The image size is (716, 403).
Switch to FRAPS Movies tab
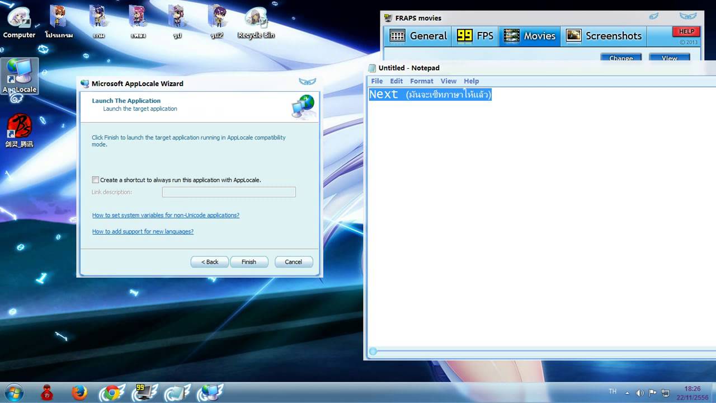[530, 36]
